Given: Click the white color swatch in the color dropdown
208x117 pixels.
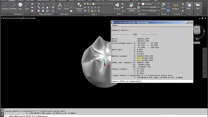Looking at the screenshot, I should [143, 4].
